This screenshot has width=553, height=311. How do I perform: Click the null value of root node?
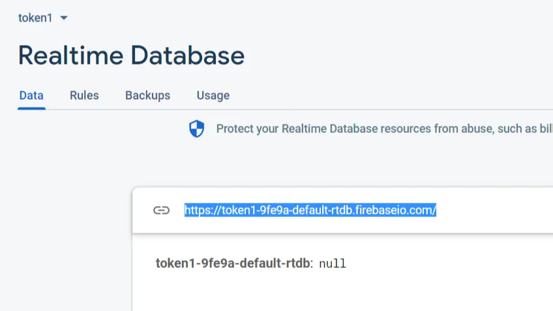point(332,264)
